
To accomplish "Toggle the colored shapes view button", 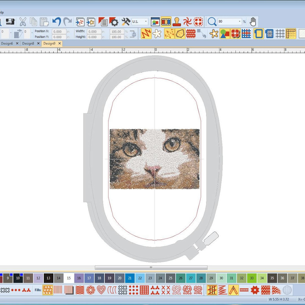I will pyautogui.click(x=225, y=34).
